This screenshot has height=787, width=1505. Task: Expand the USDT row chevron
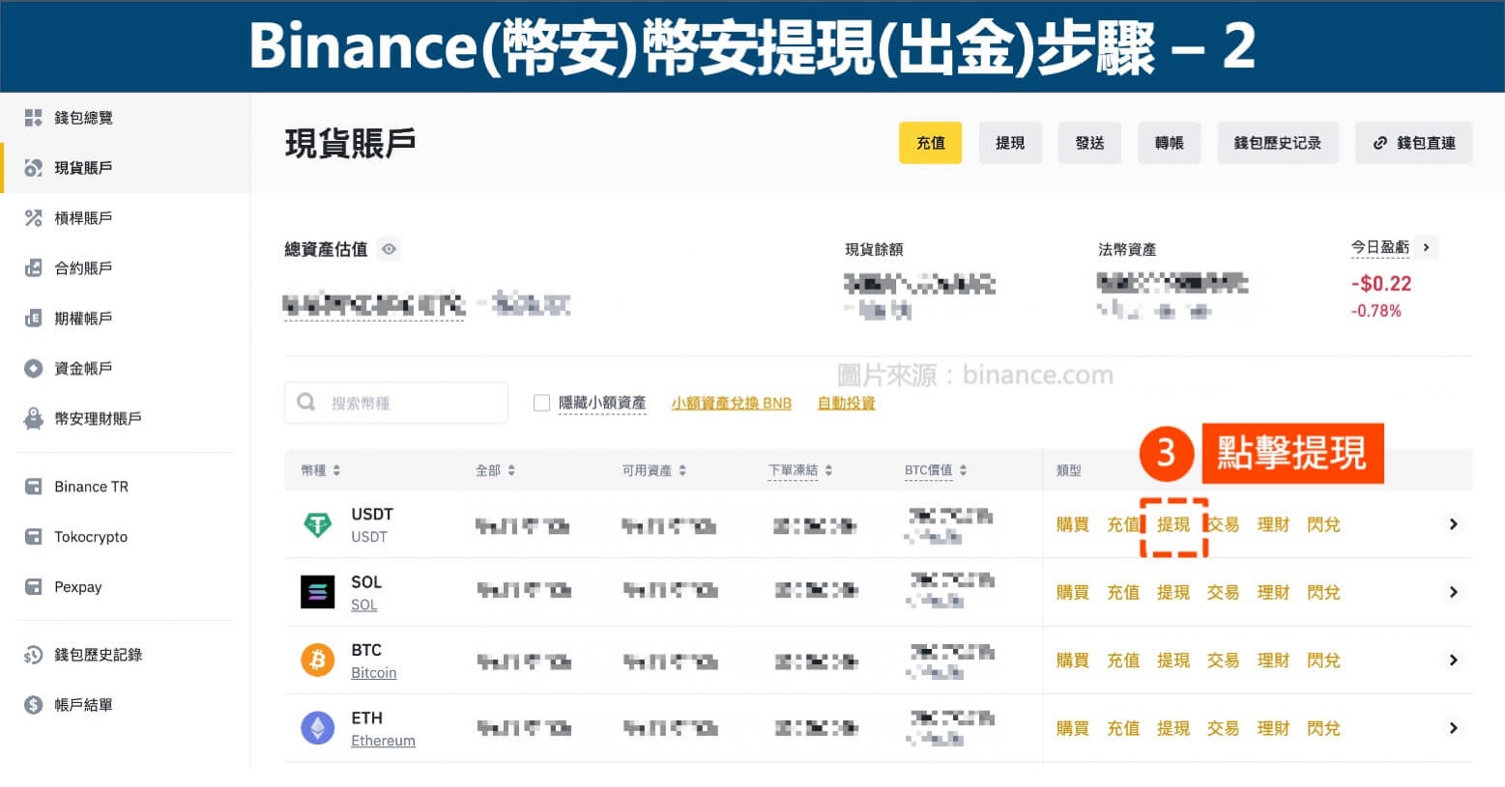[1453, 523]
